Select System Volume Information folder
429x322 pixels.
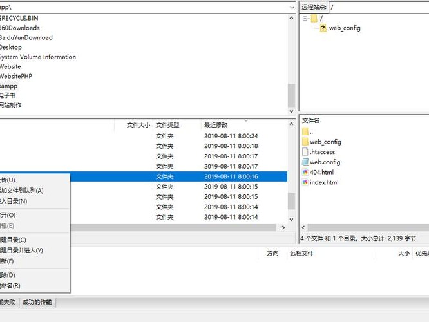pos(38,57)
